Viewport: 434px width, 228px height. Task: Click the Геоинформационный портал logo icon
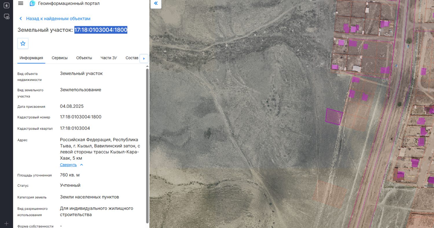pos(33,3)
